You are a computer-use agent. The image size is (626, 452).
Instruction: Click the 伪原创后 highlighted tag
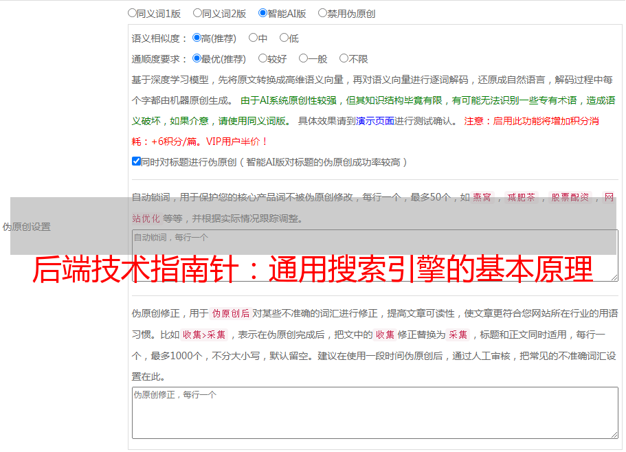[x=231, y=313]
